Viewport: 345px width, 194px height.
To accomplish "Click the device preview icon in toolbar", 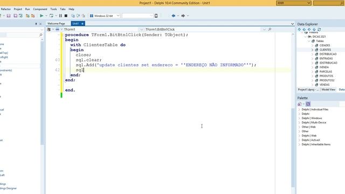I will tap(156, 16).
